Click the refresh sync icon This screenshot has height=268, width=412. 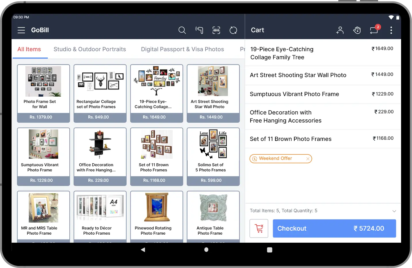click(233, 30)
